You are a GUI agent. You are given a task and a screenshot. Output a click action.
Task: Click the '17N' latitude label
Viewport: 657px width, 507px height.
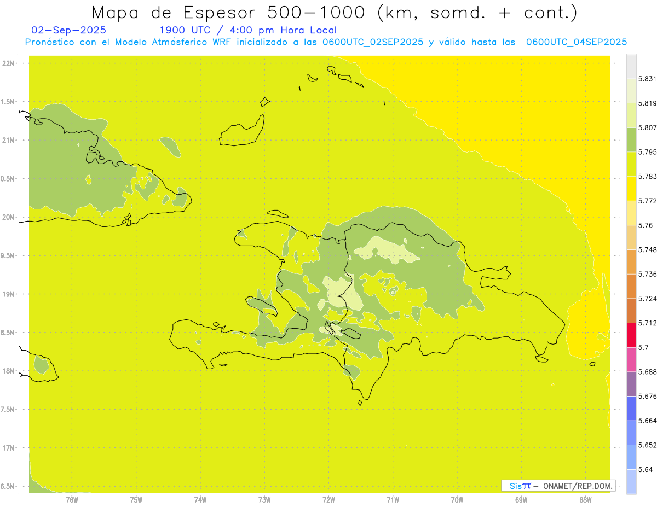tap(9, 448)
